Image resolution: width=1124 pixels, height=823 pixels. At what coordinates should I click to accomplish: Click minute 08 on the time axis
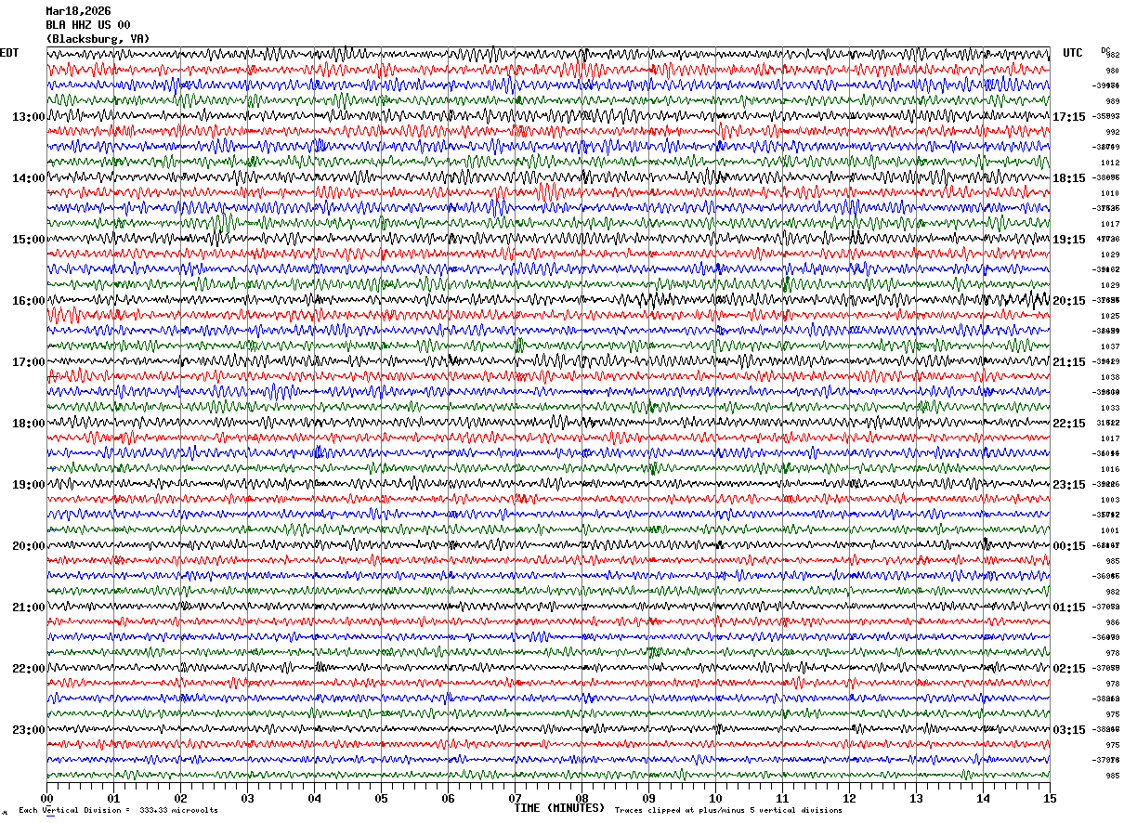point(582,798)
